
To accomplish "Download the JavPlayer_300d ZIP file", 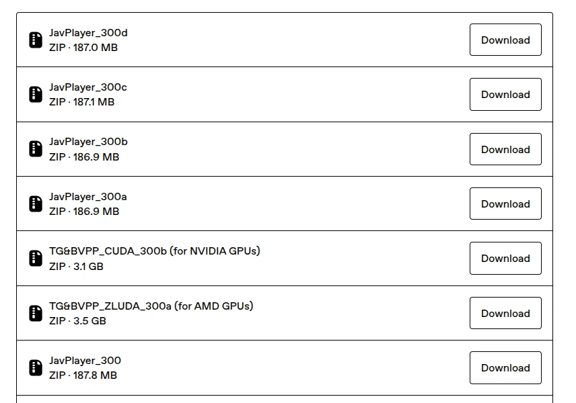I will click(505, 40).
